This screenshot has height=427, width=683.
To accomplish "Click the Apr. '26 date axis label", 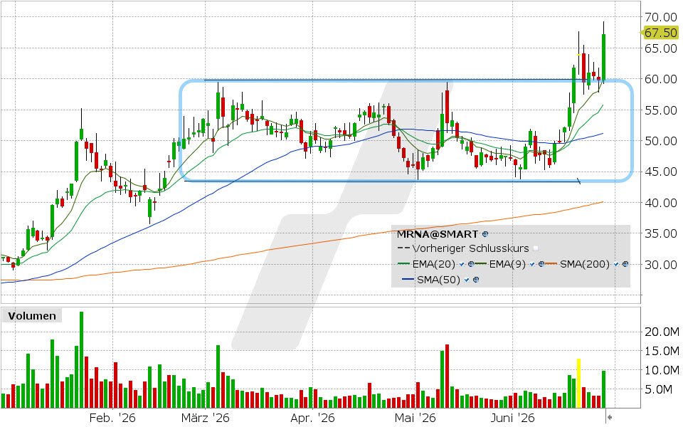I will [312, 418].
